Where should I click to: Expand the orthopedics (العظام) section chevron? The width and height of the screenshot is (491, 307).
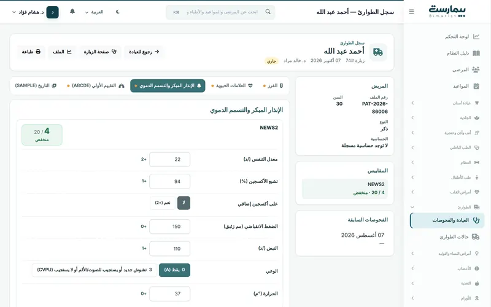click(x=412, y=162)
